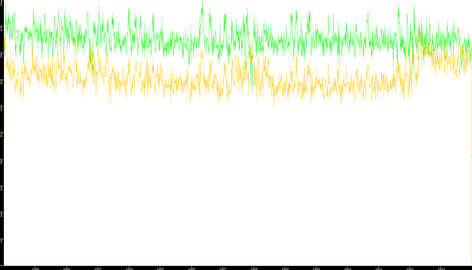Select the 14:02 time marker

tap(67, 268)
